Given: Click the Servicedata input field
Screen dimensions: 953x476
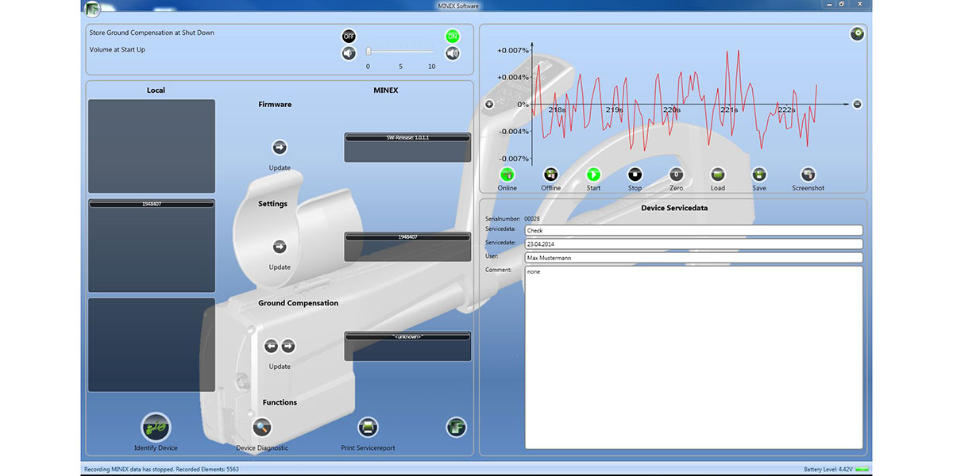Looking at the screenshot, I should (693, 231).
